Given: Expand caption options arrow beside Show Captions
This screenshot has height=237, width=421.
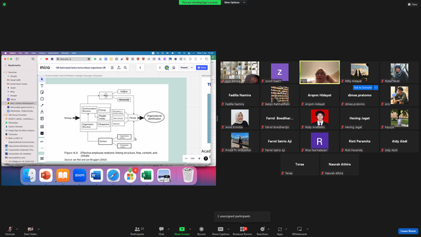Looking at the screenshot, I should tap(228, 229).
